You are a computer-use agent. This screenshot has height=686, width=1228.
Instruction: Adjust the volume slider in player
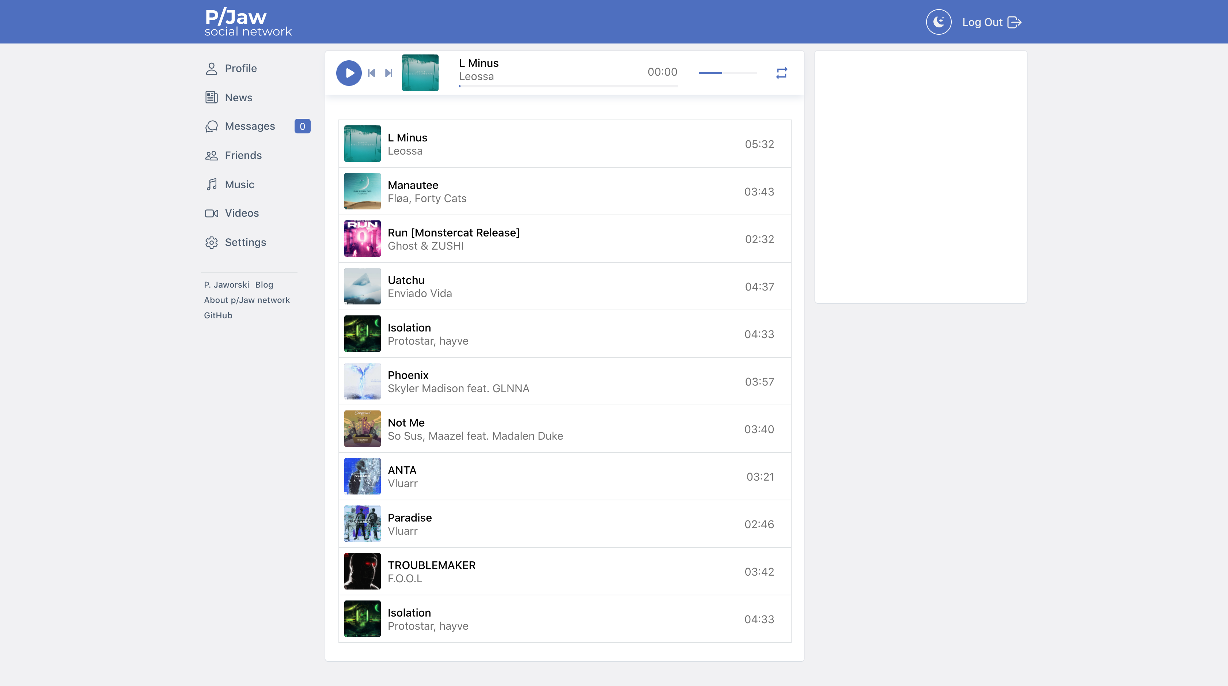(727, 73)
